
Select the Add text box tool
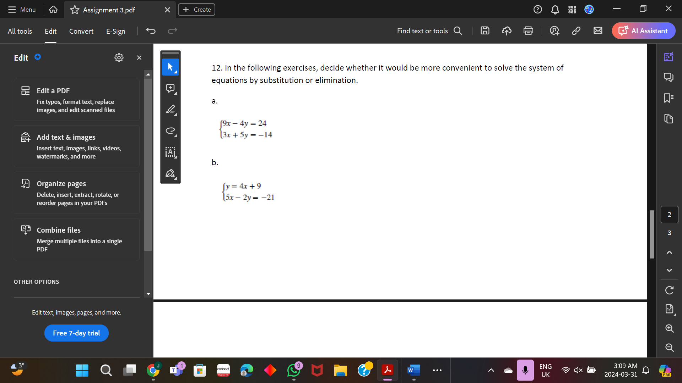coord(170,152)
